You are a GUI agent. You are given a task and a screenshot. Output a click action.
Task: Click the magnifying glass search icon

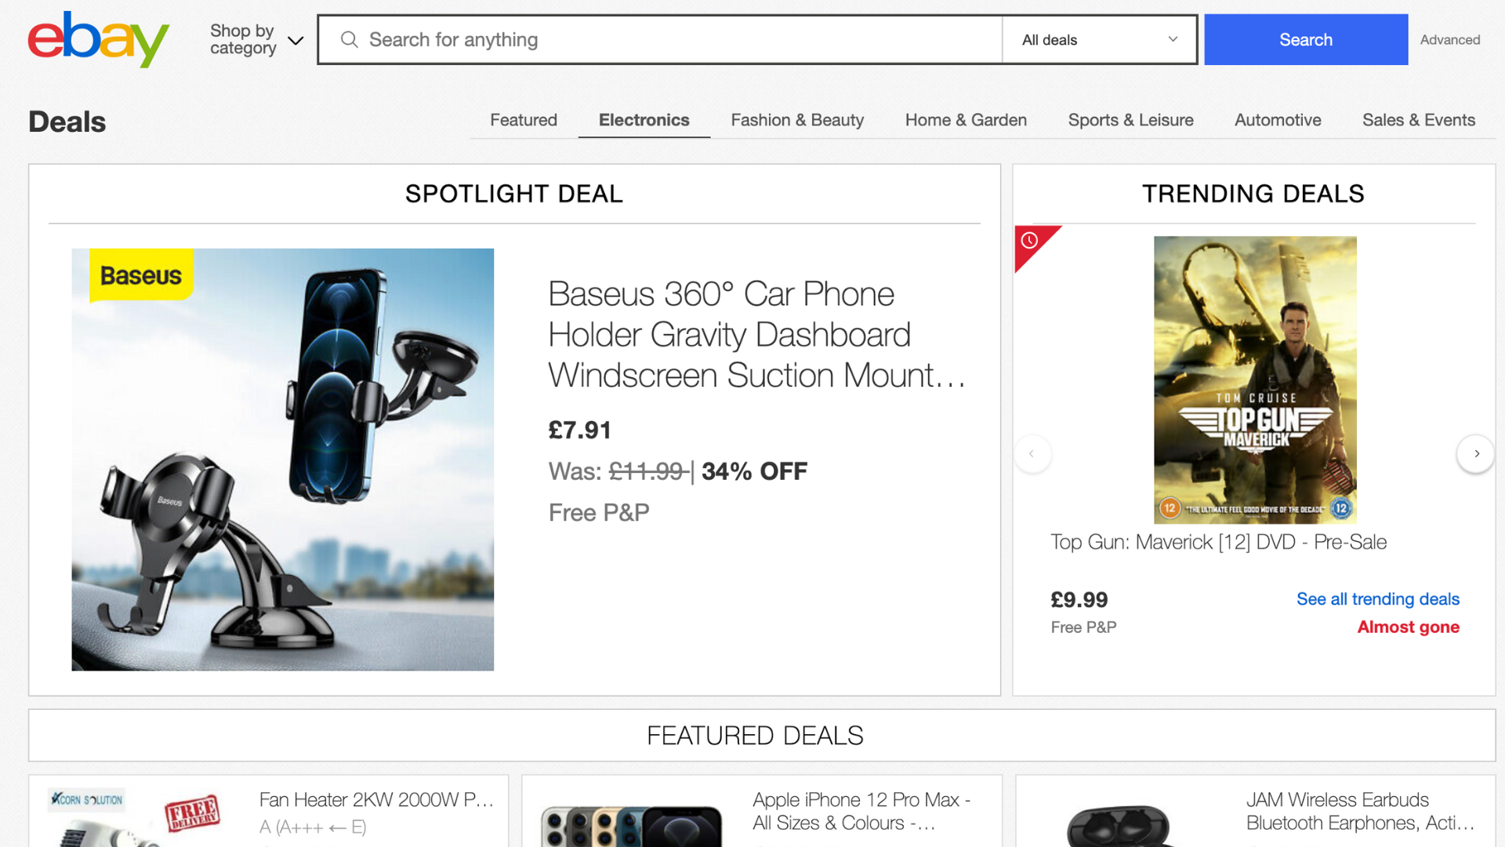[x=350, y=39]
